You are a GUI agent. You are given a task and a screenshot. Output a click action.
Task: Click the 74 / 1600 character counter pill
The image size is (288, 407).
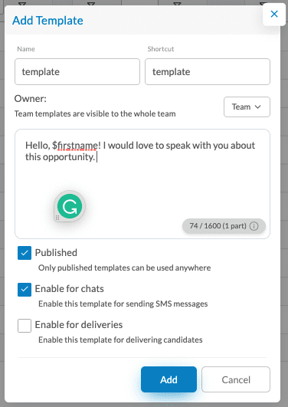[x=224, y=226]
